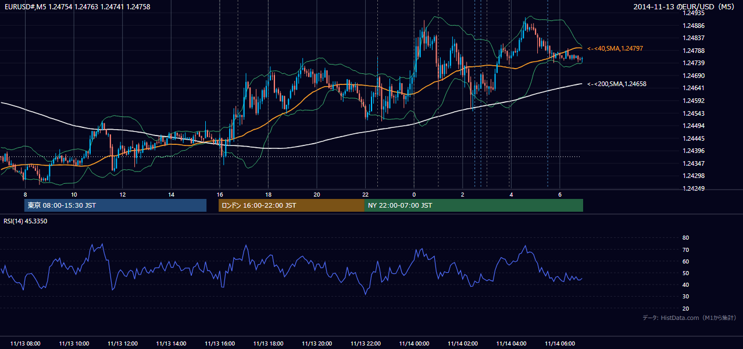743x349 pixels.
Task: Select the Tokyo session bar 東京 08:00-15:30 JST
Action: tap(115, 205)
